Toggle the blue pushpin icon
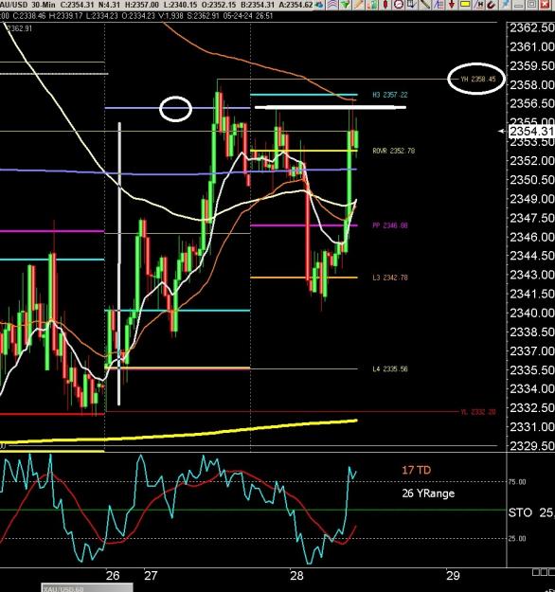This screenshot has height=592, width=555. pyautogui.click(x=505, y=4)
